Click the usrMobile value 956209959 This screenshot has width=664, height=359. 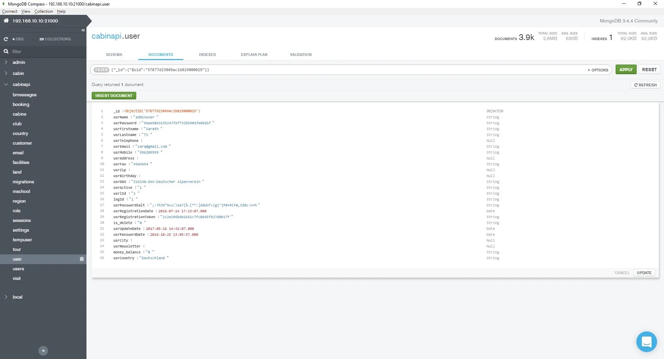(149, 153)
